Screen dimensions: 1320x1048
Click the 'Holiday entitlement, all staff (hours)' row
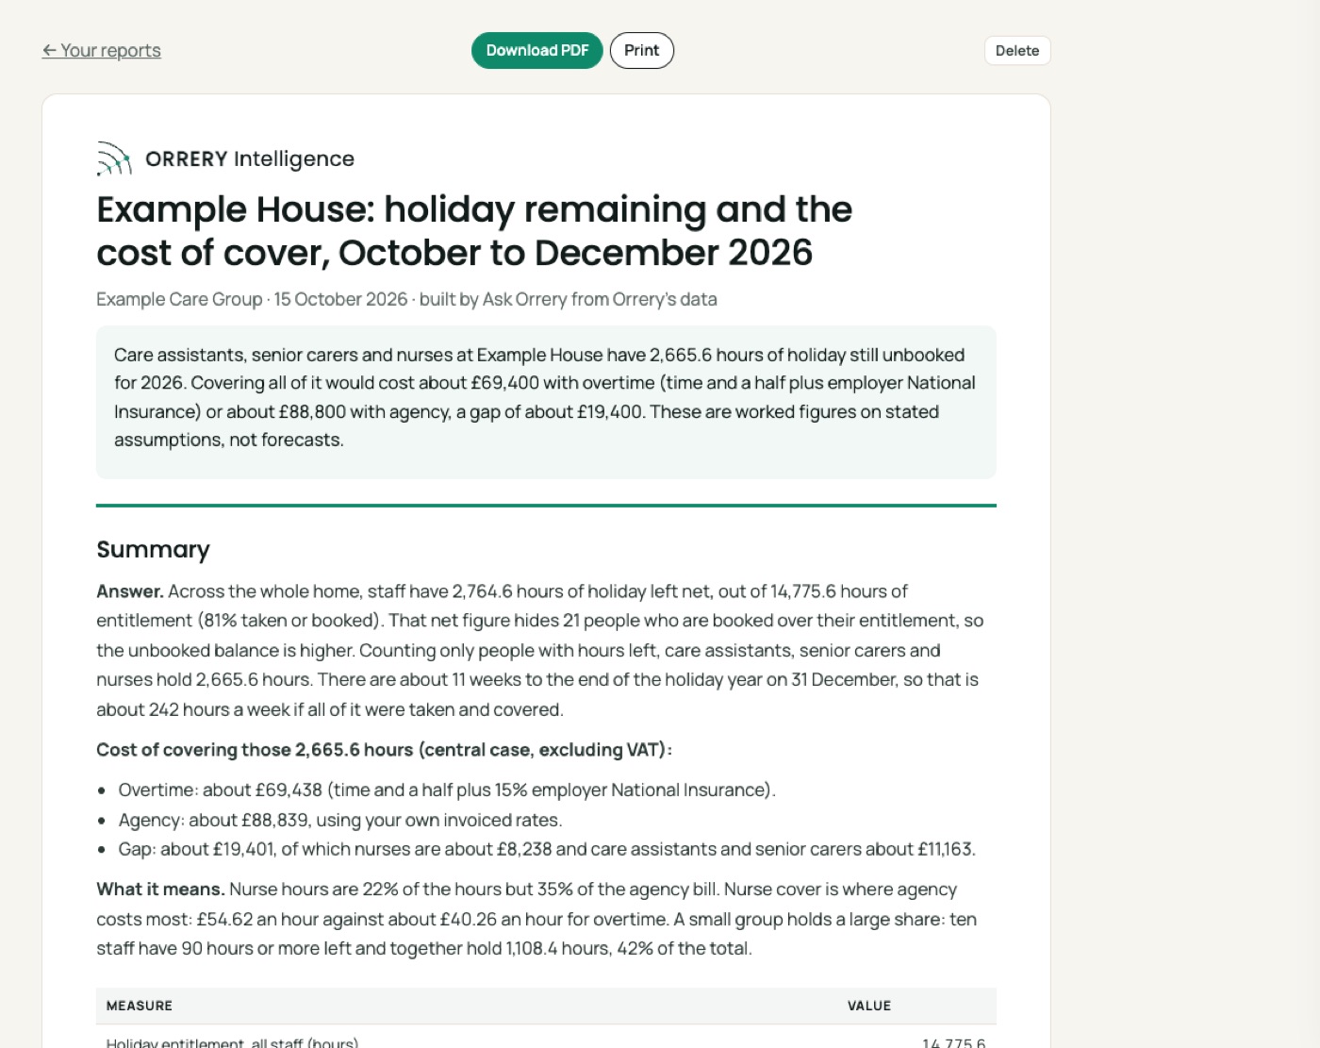(546, 1038)
